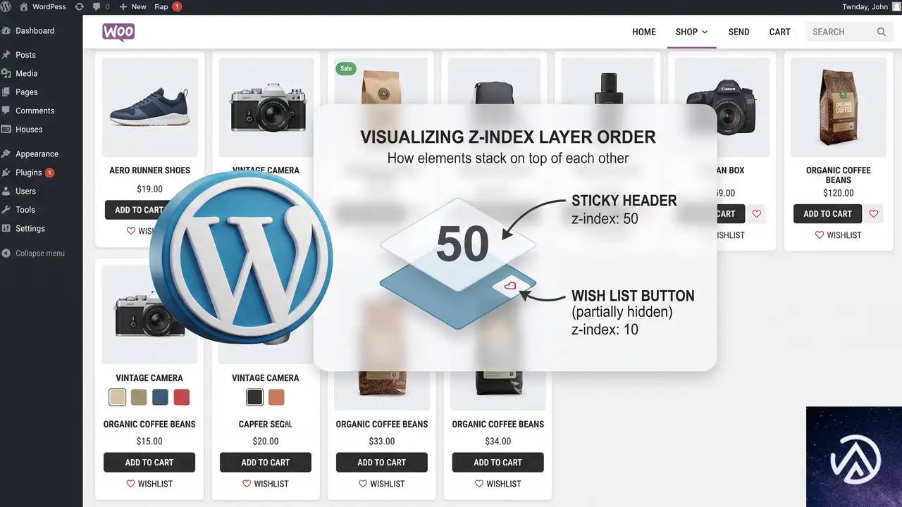This screenshot has width=902, height=507.
Task: Open the Aero Runner Shoes title link
Action: tap(150, 170)
